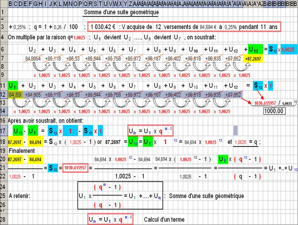Select the blue S12 cell in row 21

[53, 168]
